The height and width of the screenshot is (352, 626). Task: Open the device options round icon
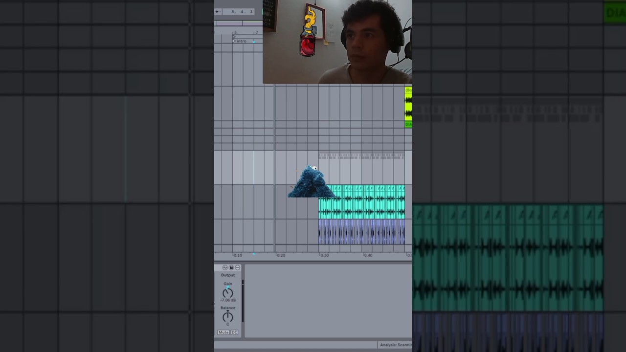tap(238, 267)
